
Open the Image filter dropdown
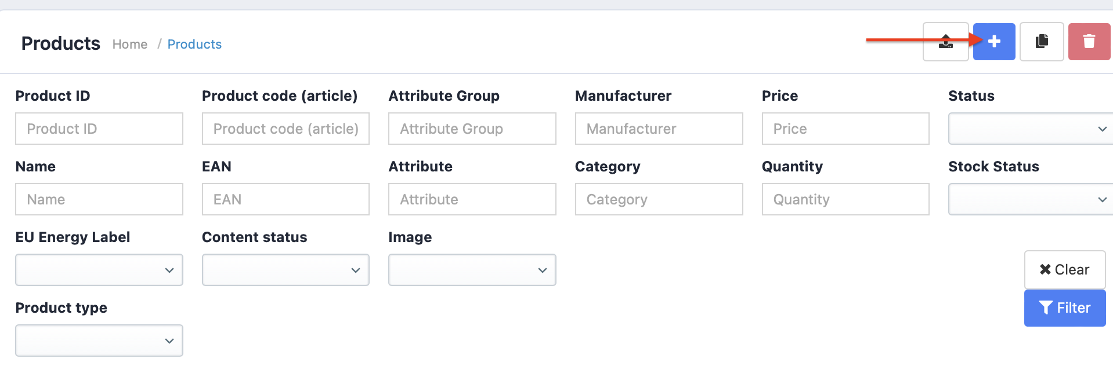click(x=472, y=270)
